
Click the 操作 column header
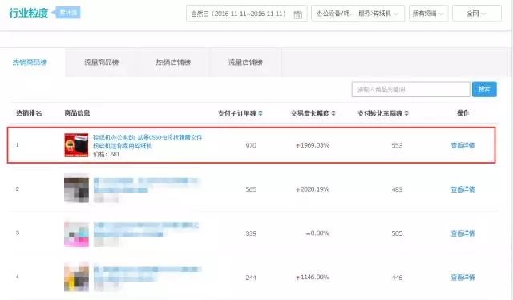click(463, 113)
